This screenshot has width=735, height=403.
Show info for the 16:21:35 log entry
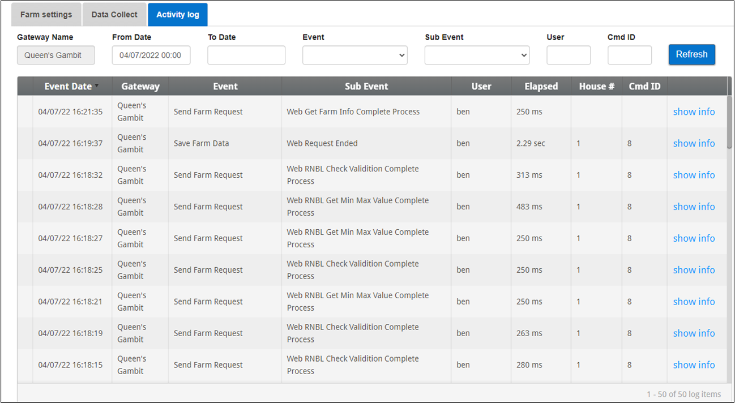tap(694, 112)
